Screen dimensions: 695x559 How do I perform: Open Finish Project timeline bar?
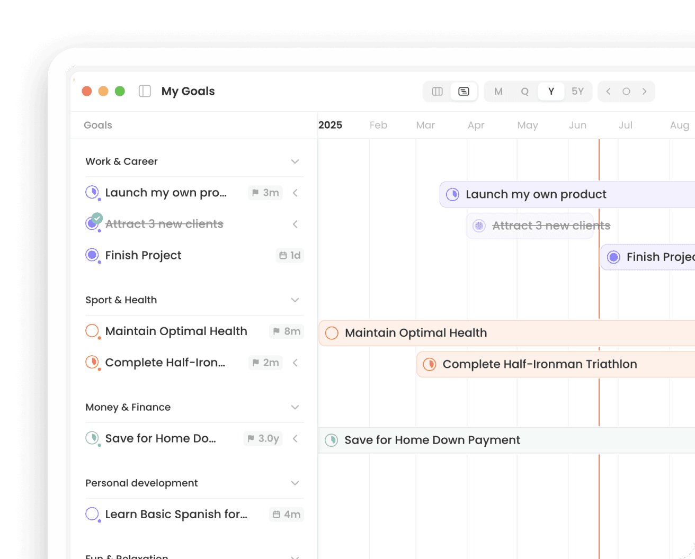click(648, 257)
